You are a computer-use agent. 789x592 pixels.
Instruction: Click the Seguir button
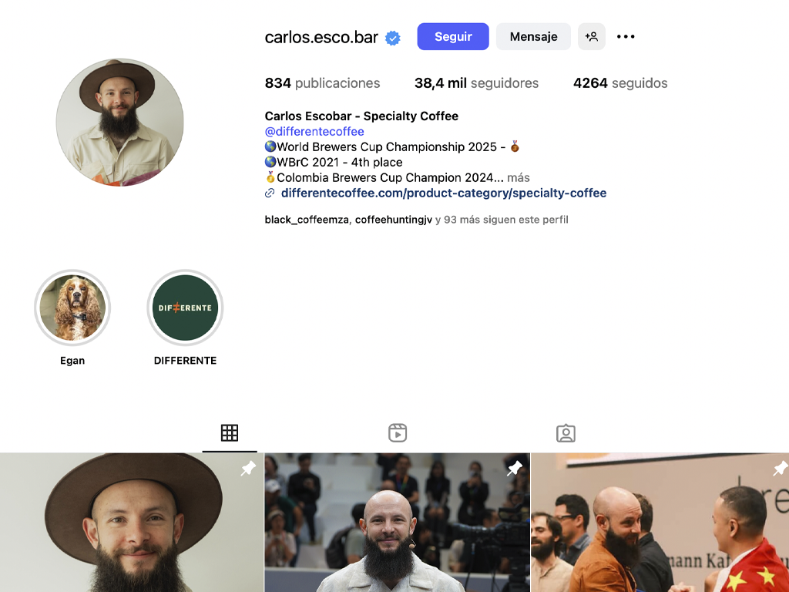pyautogui.click(x=453, y=36)
